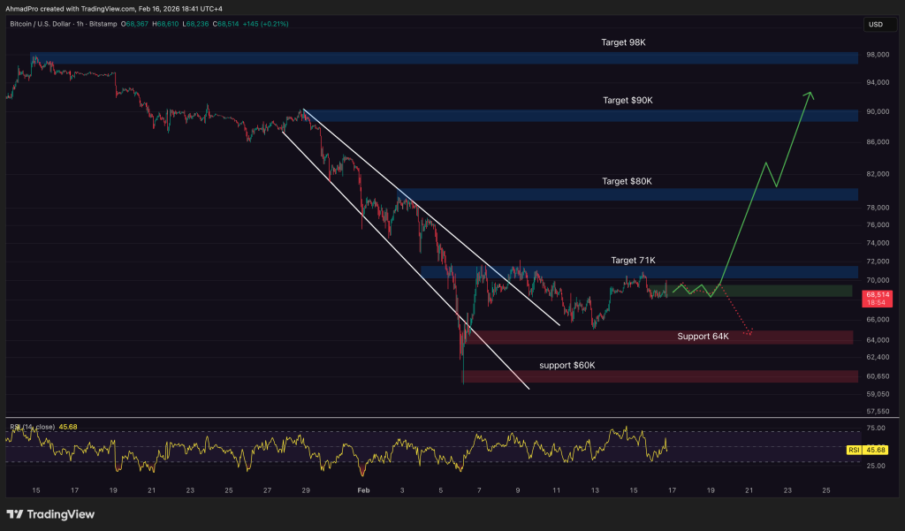Click the yellow RSI value badge 45.68
905x531 pixels.
click(877, 450)
